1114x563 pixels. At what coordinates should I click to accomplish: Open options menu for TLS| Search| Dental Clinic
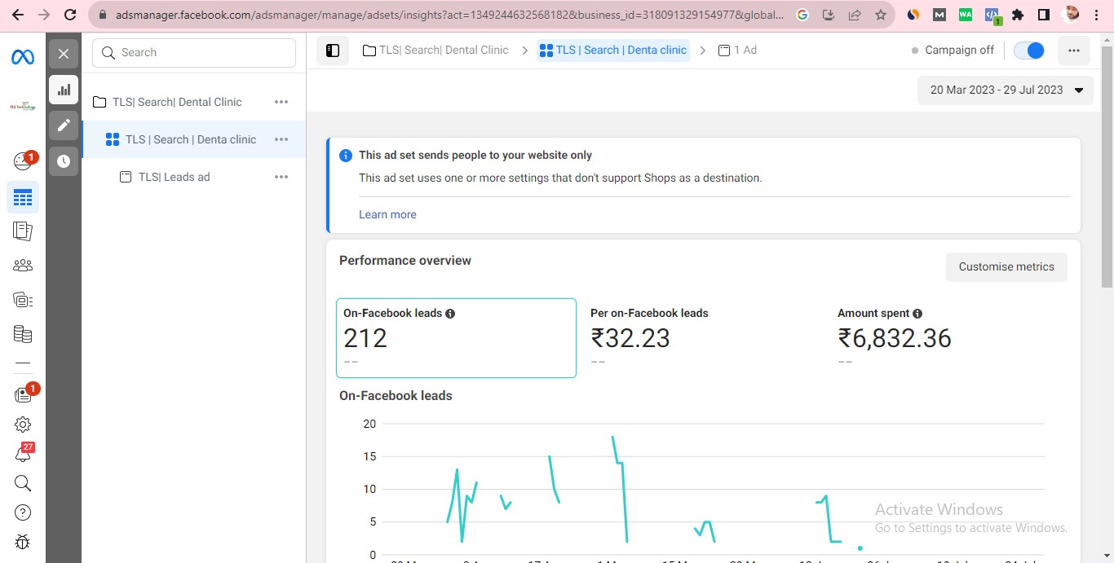coord(281,102)
